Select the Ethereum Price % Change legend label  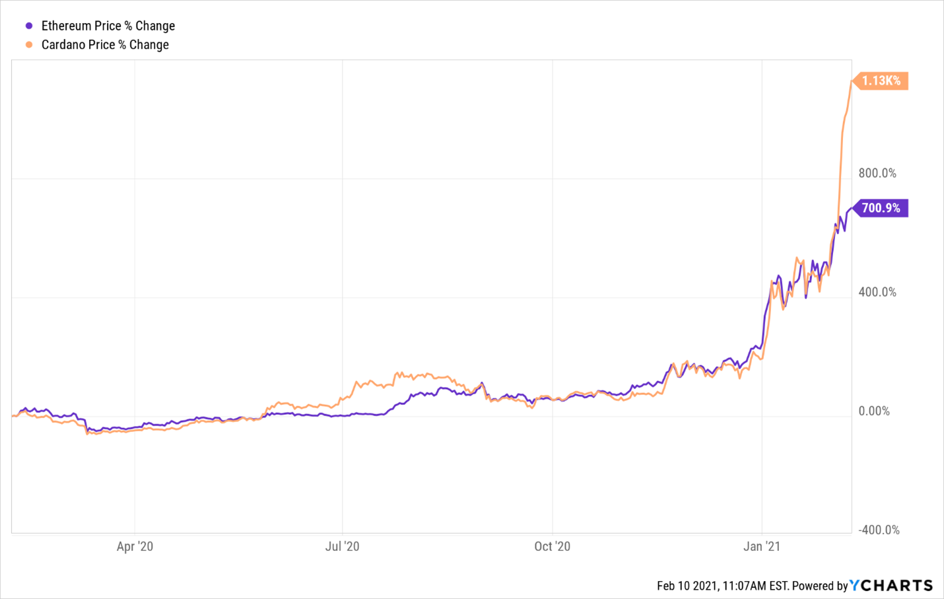[108, 26]
